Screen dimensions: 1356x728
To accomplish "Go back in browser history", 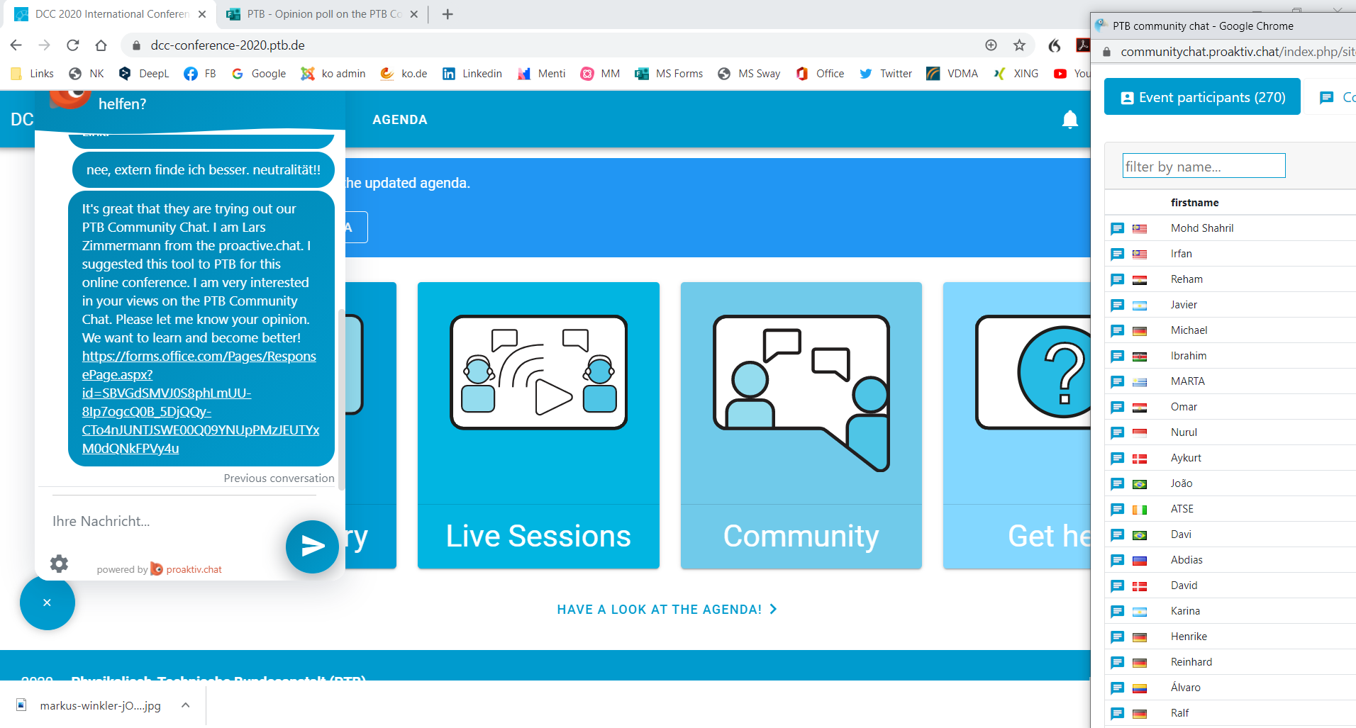I will click(x=16, y=45).
